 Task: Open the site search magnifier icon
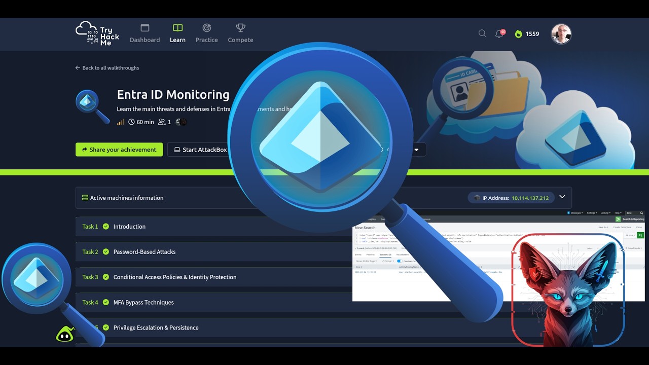[482, 33]
